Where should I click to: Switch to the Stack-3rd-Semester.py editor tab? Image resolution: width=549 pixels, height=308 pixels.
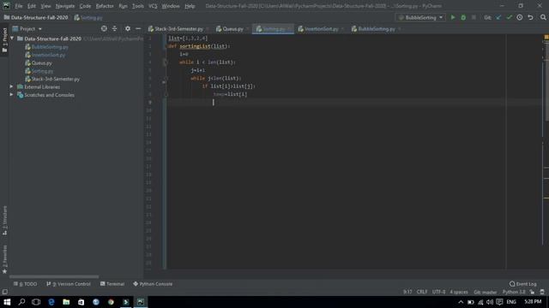click(x=179, y=29)
